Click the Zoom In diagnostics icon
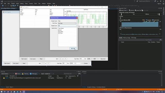 (x=132, y=10)
